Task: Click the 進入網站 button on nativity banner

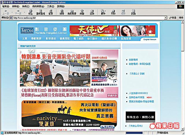Action: click(108, 127)
